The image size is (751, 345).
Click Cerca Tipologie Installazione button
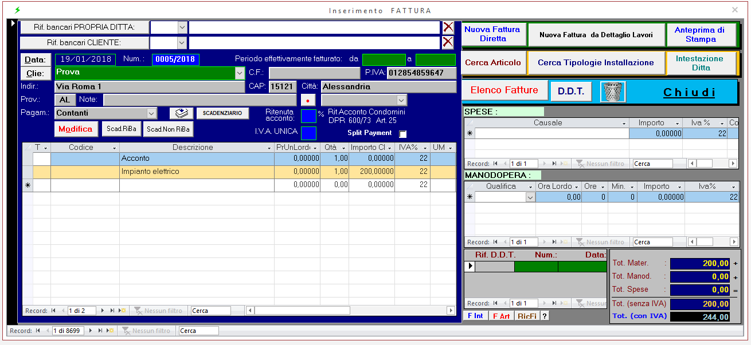[x=596, y=63]
